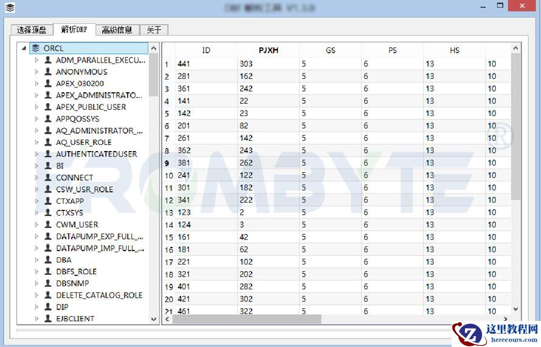Click the application icon in the title bar
The image size is (541, 347).
coord(10,7)
